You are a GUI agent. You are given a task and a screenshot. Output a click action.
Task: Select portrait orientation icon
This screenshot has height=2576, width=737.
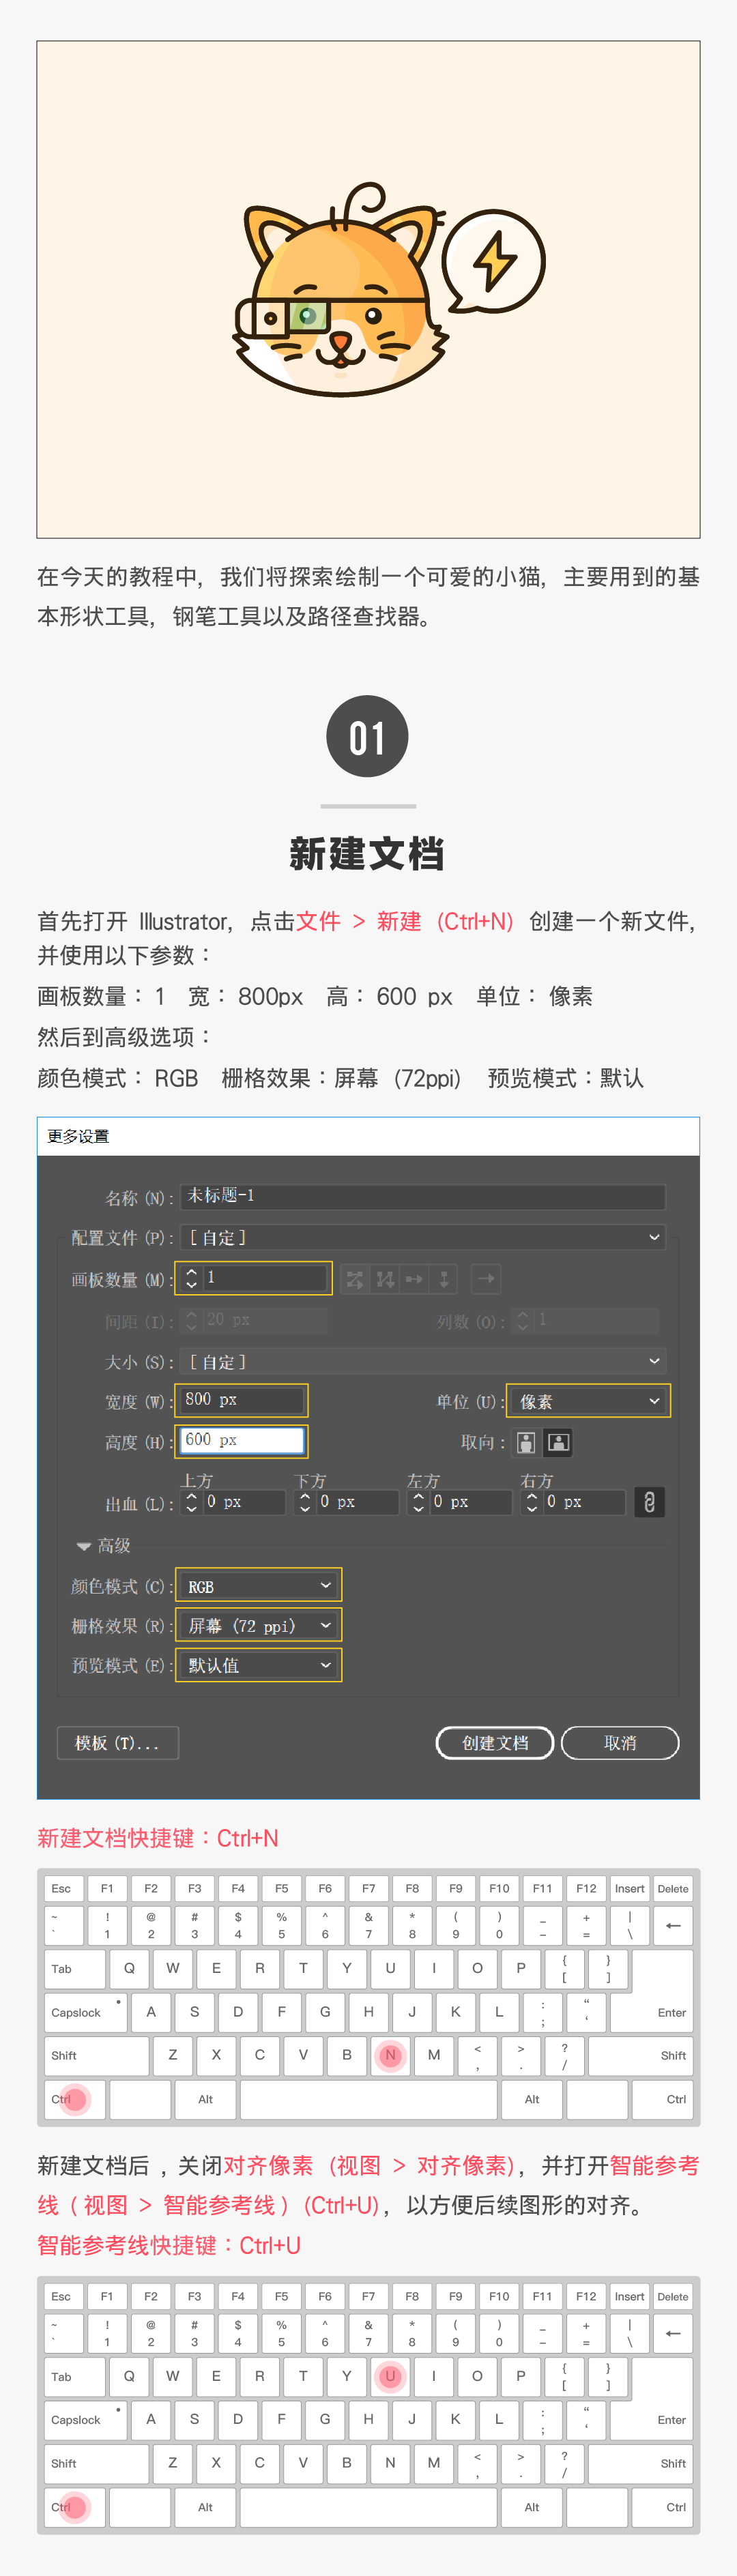pos(526,1442)
